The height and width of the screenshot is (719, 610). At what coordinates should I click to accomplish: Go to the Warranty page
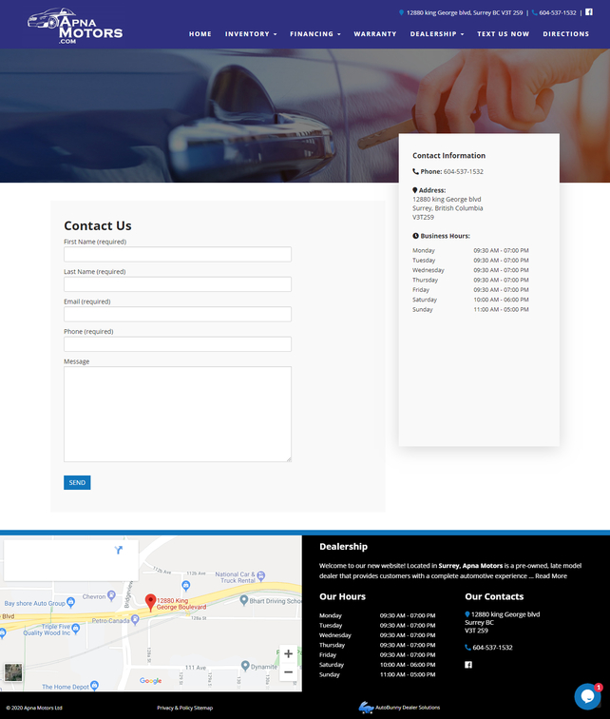[x=375, y=34]
